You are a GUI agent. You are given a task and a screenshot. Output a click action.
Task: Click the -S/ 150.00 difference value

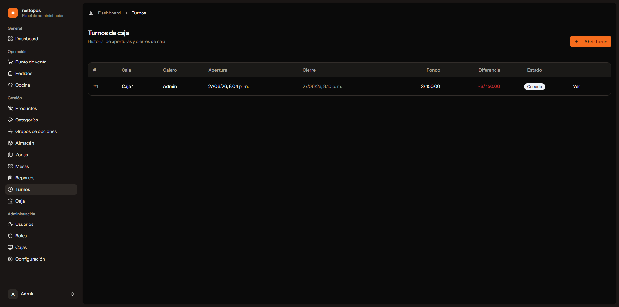pyautogui.click(x=489, y=86)
